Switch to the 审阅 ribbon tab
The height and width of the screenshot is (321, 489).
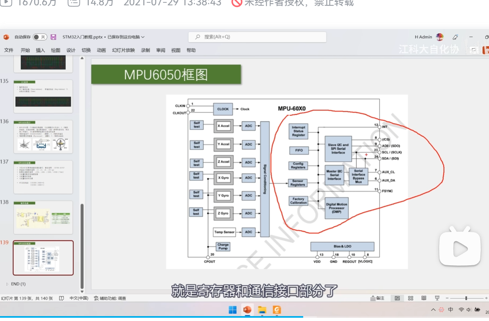pos(160,50)
